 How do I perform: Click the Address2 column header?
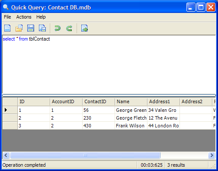click(196, 101)
